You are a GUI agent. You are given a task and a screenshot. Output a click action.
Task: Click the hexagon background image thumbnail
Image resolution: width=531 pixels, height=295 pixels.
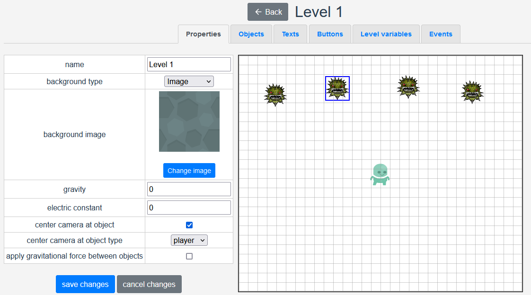pos(189,121)
